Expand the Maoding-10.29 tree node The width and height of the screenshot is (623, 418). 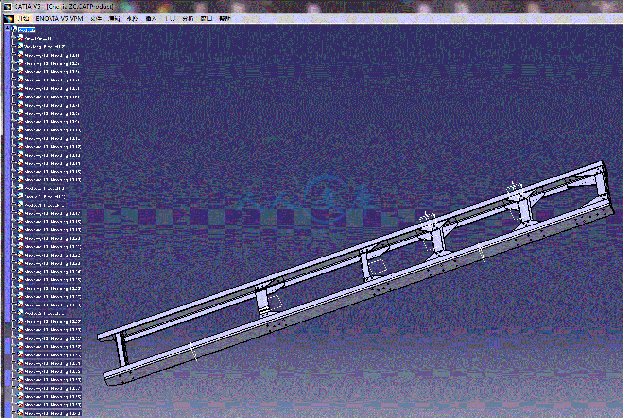14,322
